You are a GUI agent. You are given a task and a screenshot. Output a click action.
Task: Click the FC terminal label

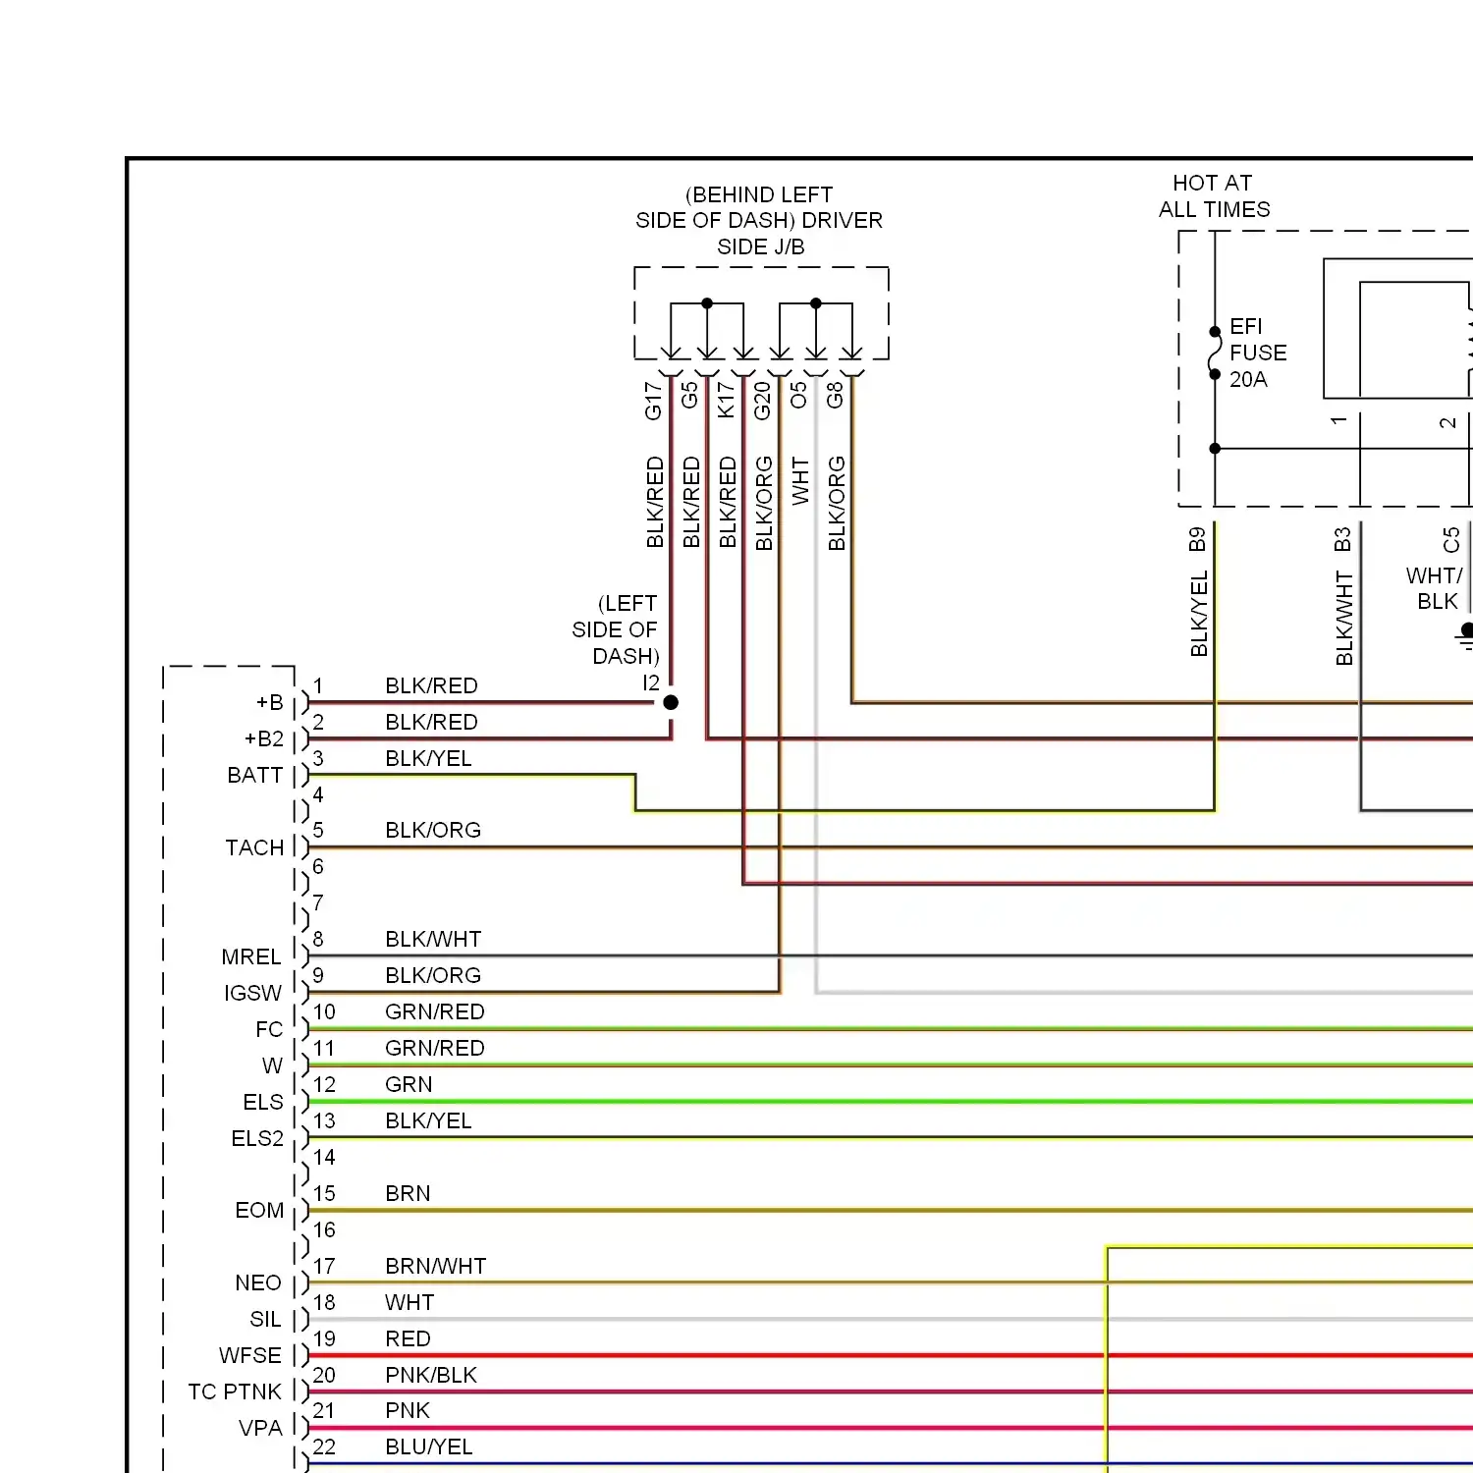(x=269, y=1030)
